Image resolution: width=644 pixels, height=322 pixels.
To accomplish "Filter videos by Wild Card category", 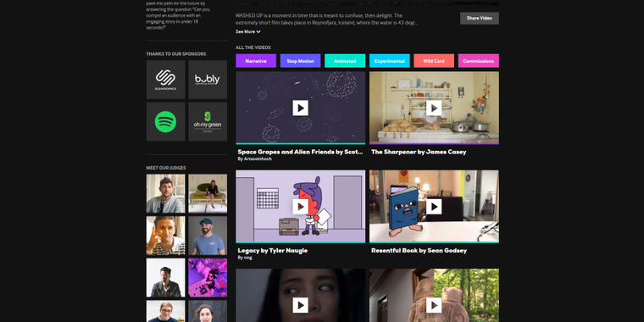I will (434, 61).
